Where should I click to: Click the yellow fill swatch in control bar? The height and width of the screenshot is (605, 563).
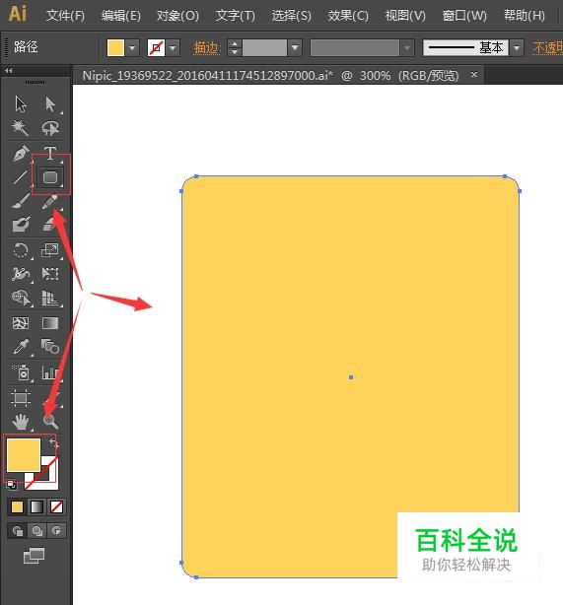click(x=115, y=48)
